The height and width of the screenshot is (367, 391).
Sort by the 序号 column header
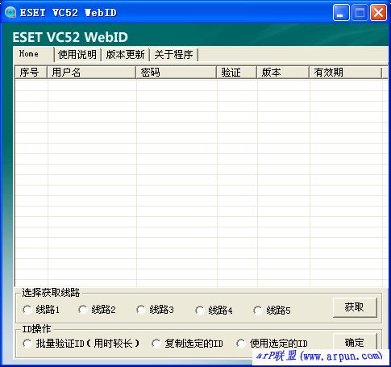coord(31,73)
